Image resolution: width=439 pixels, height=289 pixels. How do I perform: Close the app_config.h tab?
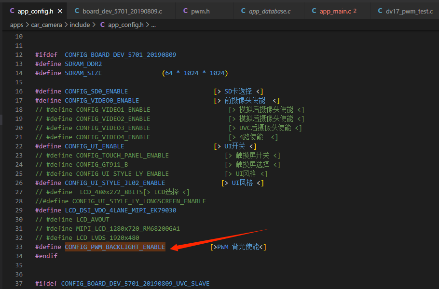(x=60, y=11)
